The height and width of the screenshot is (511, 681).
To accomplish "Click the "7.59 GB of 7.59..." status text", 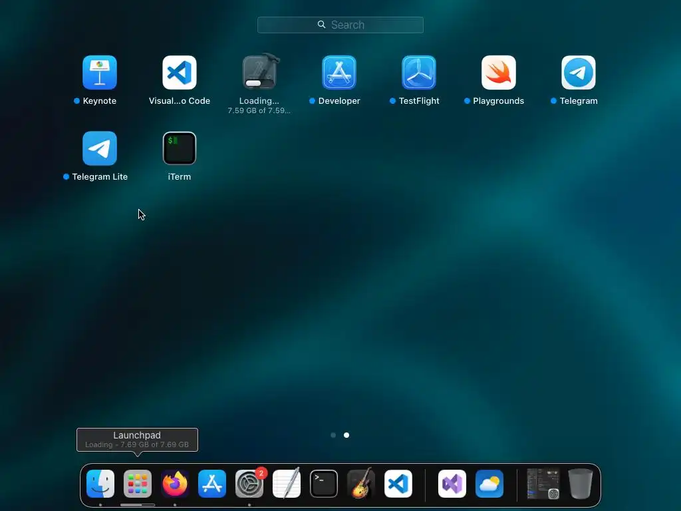I will click(259, 111).
